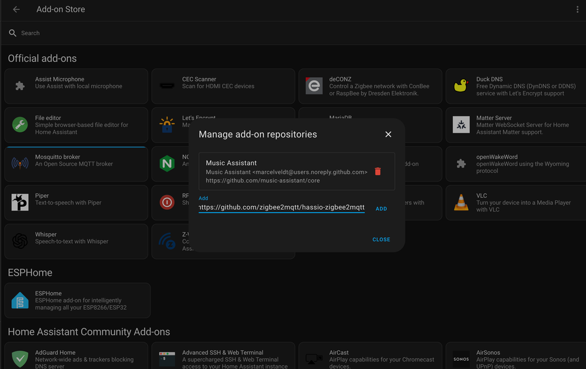This screenshot has height=369, width=586.
Task: Open the Mosquitto broker add-on
Action: pyautogui.click(x=76, y=163)
